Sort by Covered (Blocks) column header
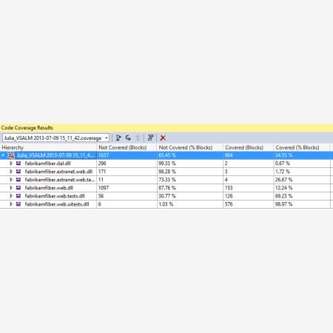333x333 pixels. [x=249, y=147]
